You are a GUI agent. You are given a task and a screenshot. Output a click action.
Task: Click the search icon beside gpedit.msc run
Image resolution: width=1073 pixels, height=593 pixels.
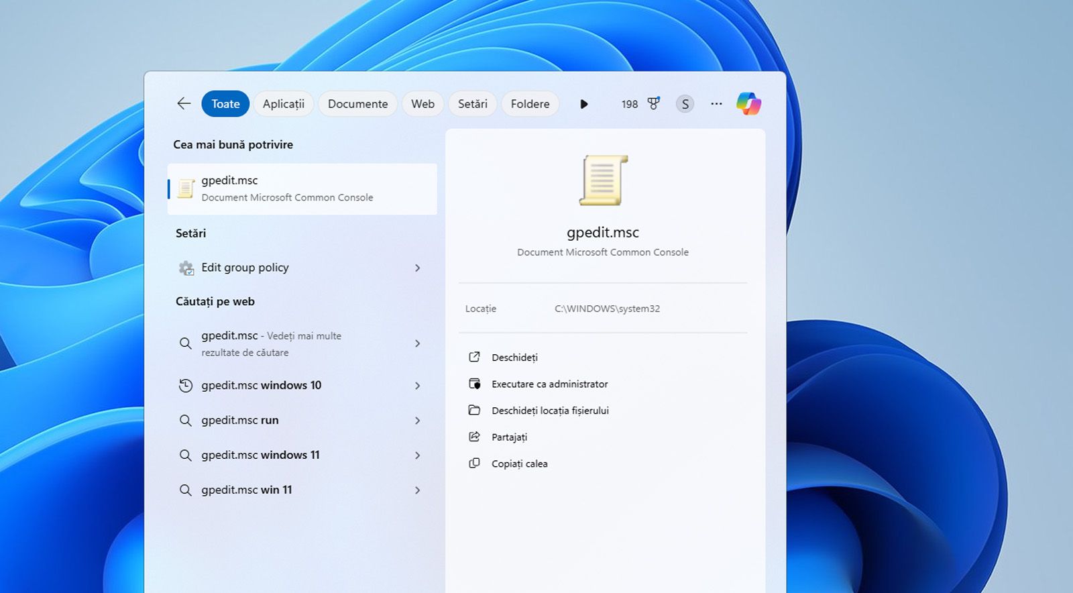pyautogui.click(x=186, y=421)
